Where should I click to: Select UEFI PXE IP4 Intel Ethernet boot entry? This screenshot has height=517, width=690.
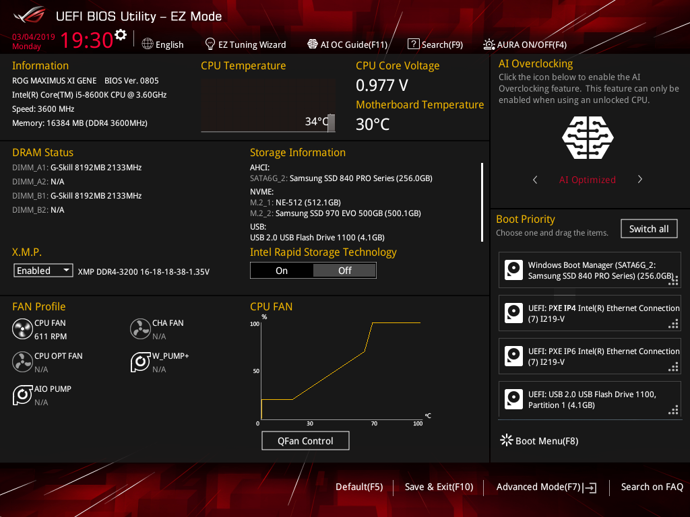(590, 313)
